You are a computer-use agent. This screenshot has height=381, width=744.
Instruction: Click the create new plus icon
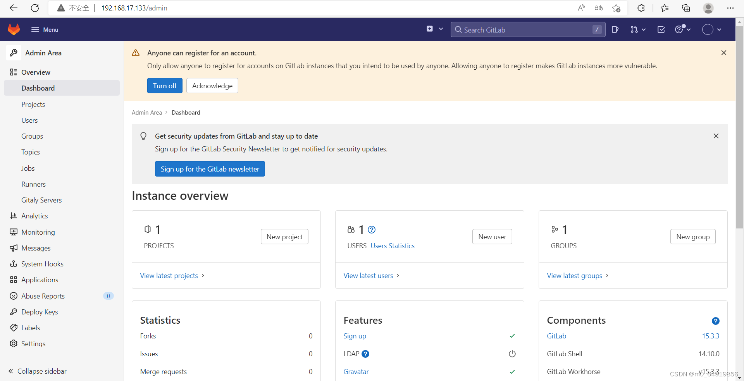point(430,29)
